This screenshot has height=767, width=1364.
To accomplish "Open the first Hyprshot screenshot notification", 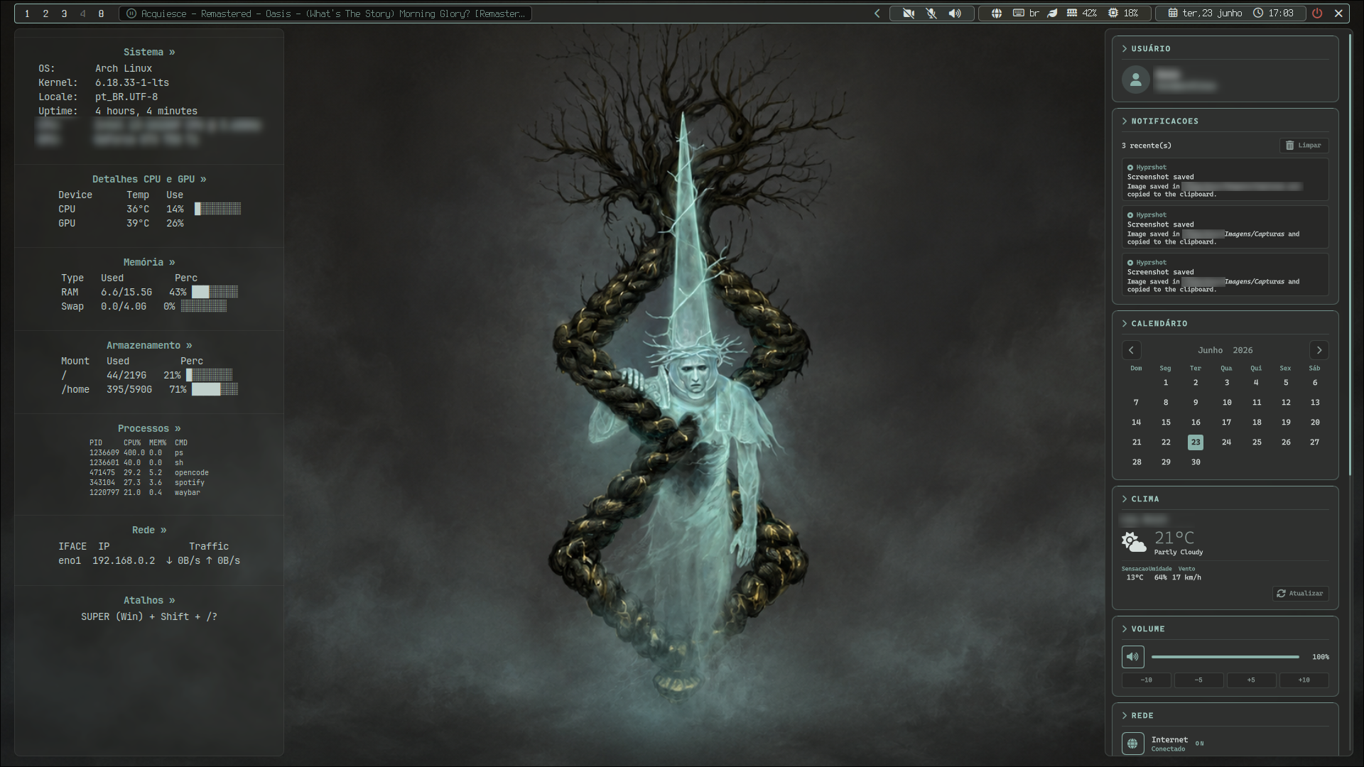I will (1225, 180).
